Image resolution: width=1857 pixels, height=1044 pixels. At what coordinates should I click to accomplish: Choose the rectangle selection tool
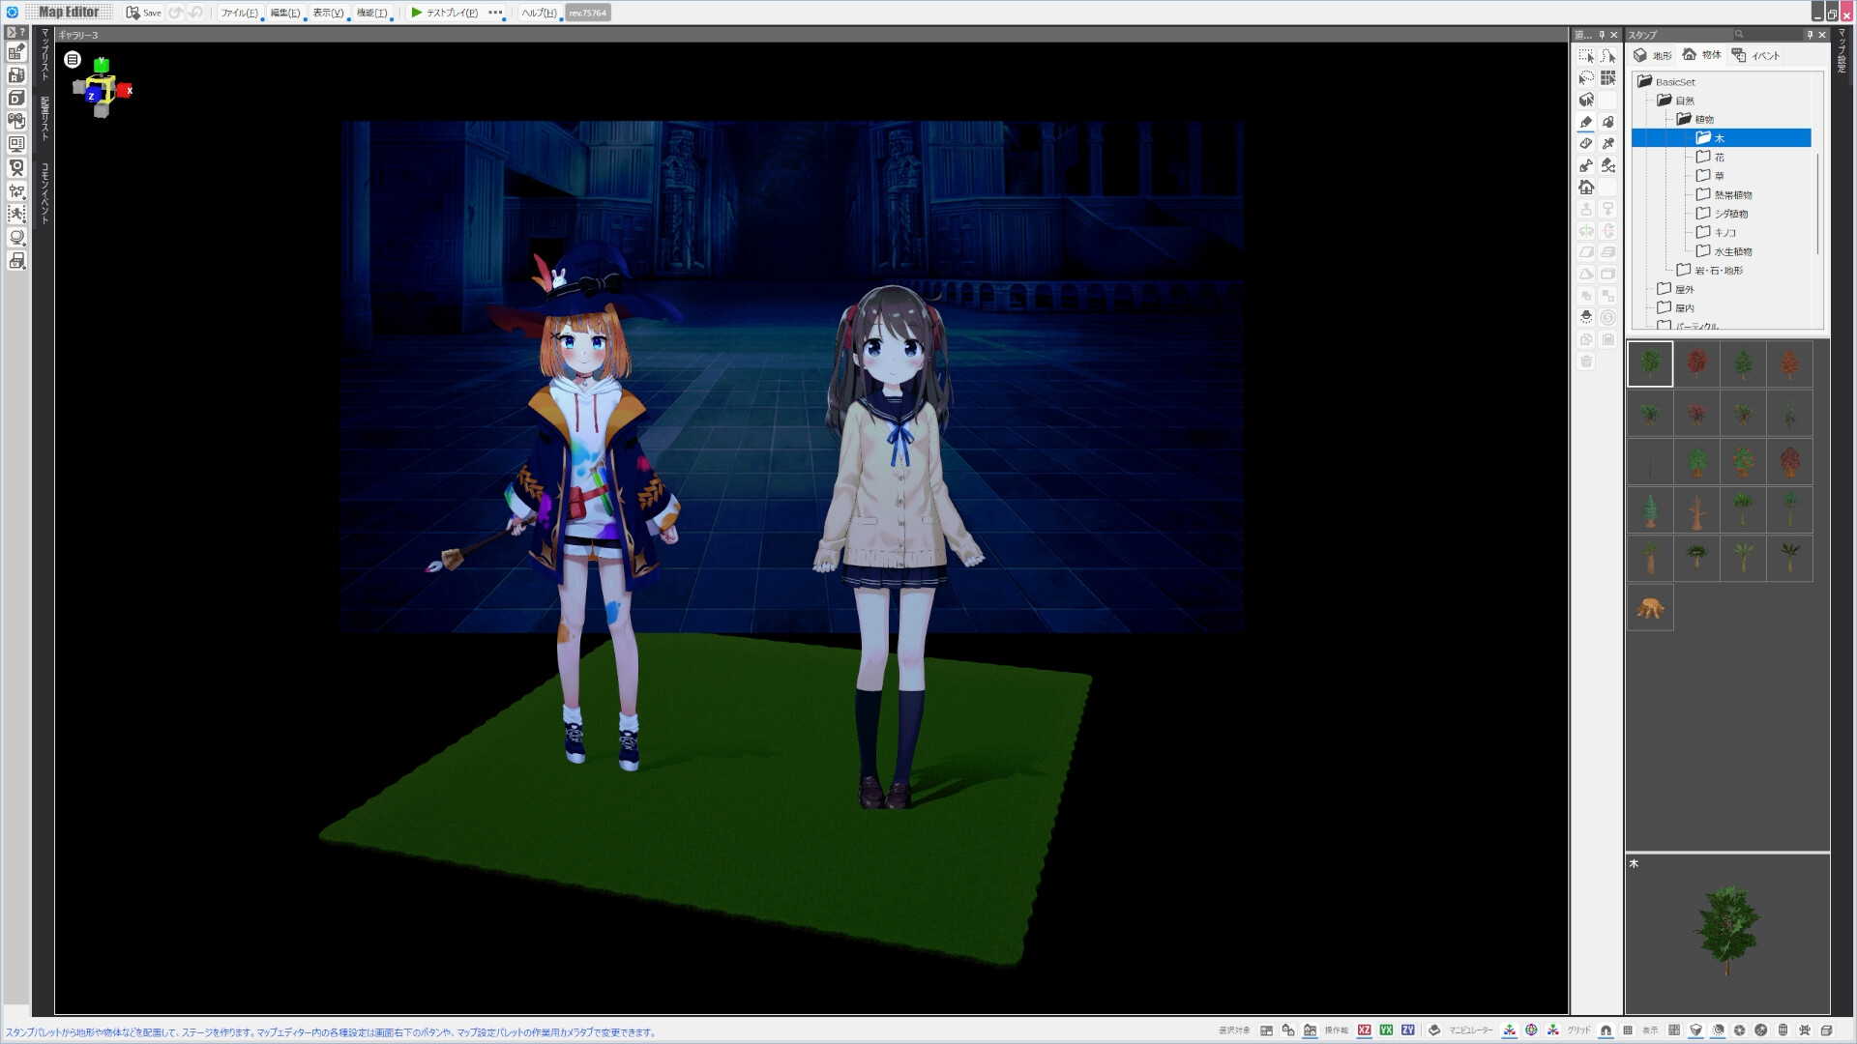pyautogui.click(x=1585, y=56)
